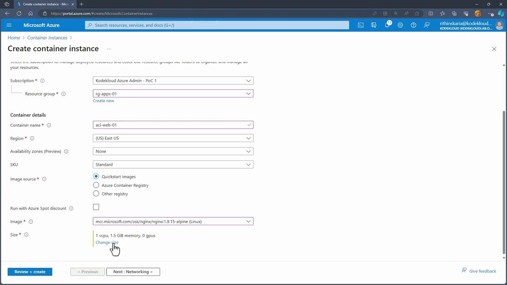The width and height of the screenshot is (507, 285).
Task: Open Edge settings and more menu
Action: (491, 13)
